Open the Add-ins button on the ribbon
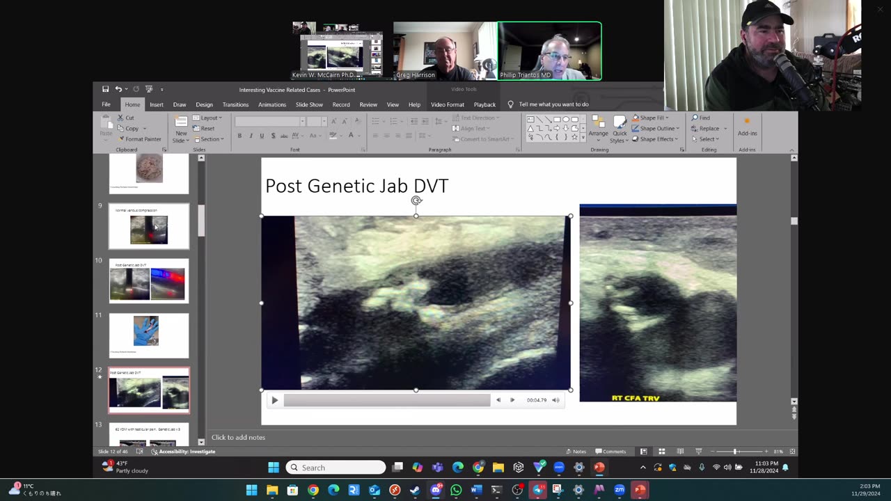The image size is (891, 501). 747,127
